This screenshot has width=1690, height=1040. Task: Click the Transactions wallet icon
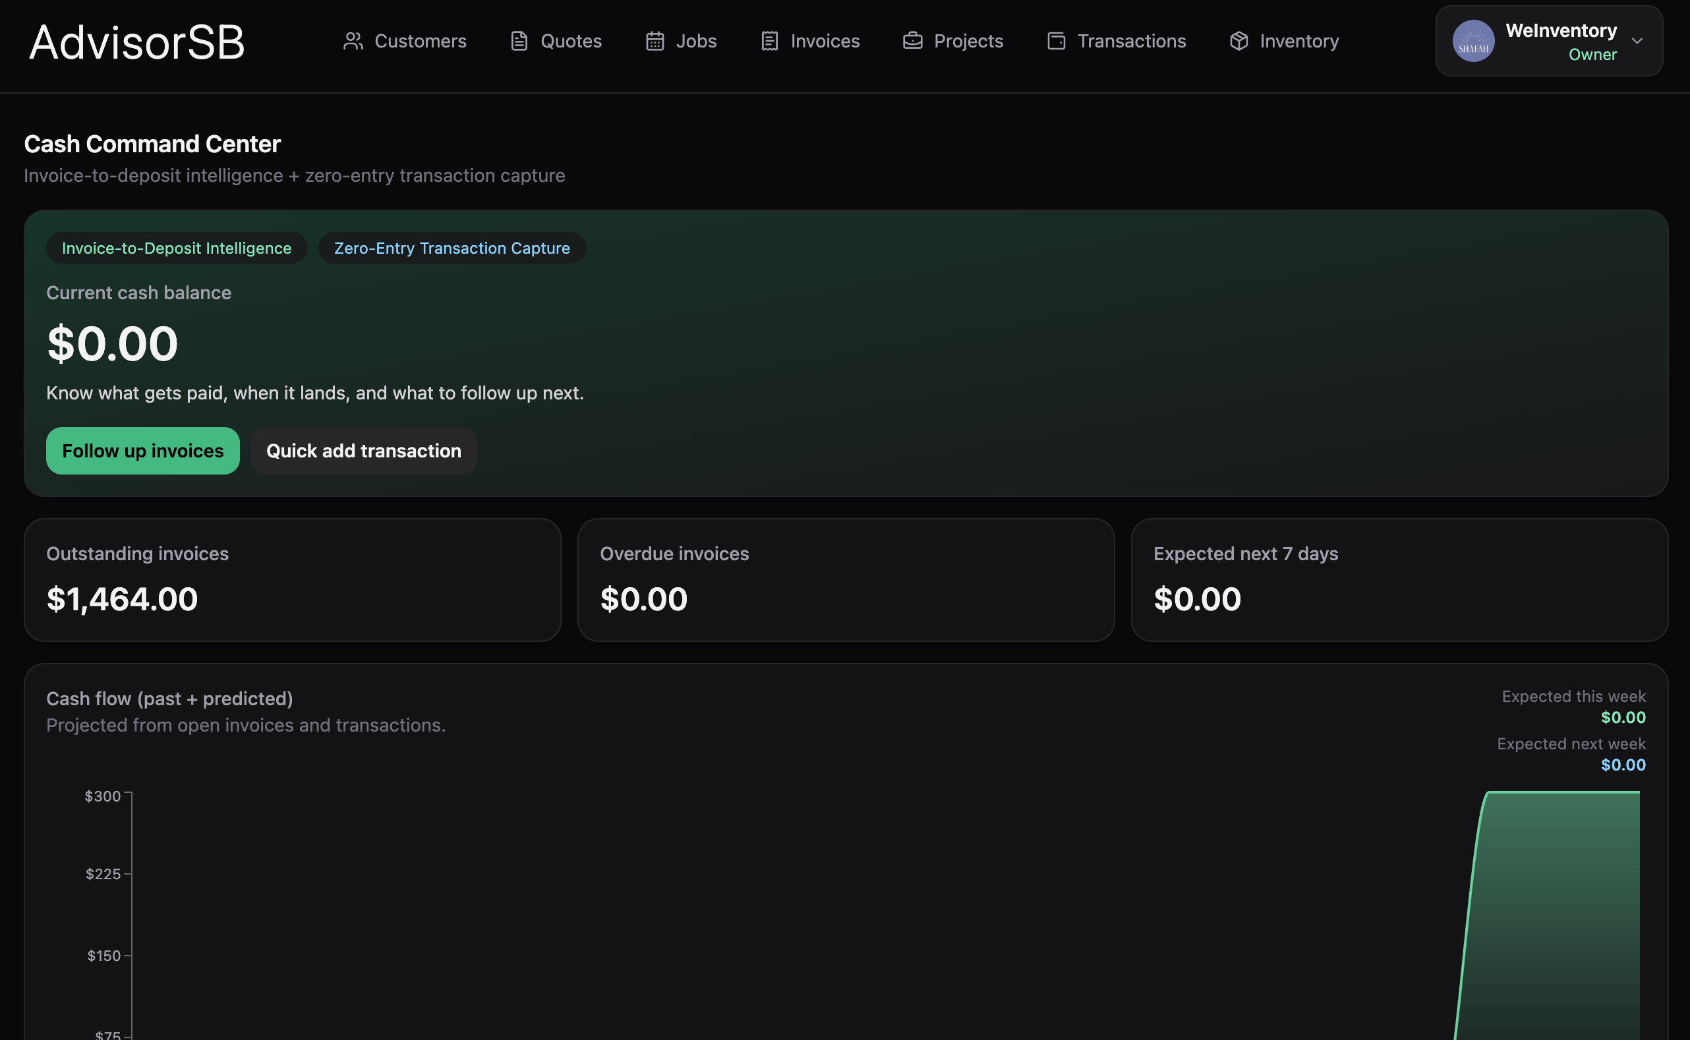tap(1055, 42)
